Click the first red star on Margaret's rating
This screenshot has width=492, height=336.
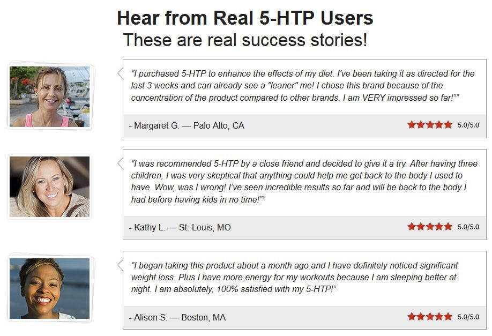click(412, 124)
